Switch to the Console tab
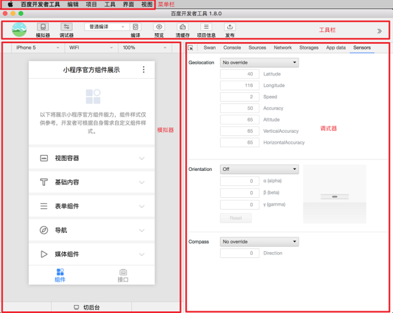393x313 pixels. tap(232, 48)
